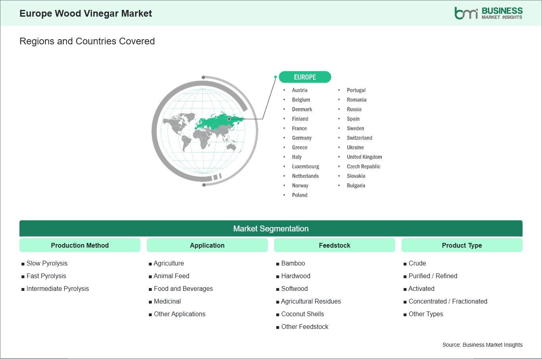Screen dimensions: 542x359
Task: Click 'Norway' in the country list
Action: pos(300,185)
